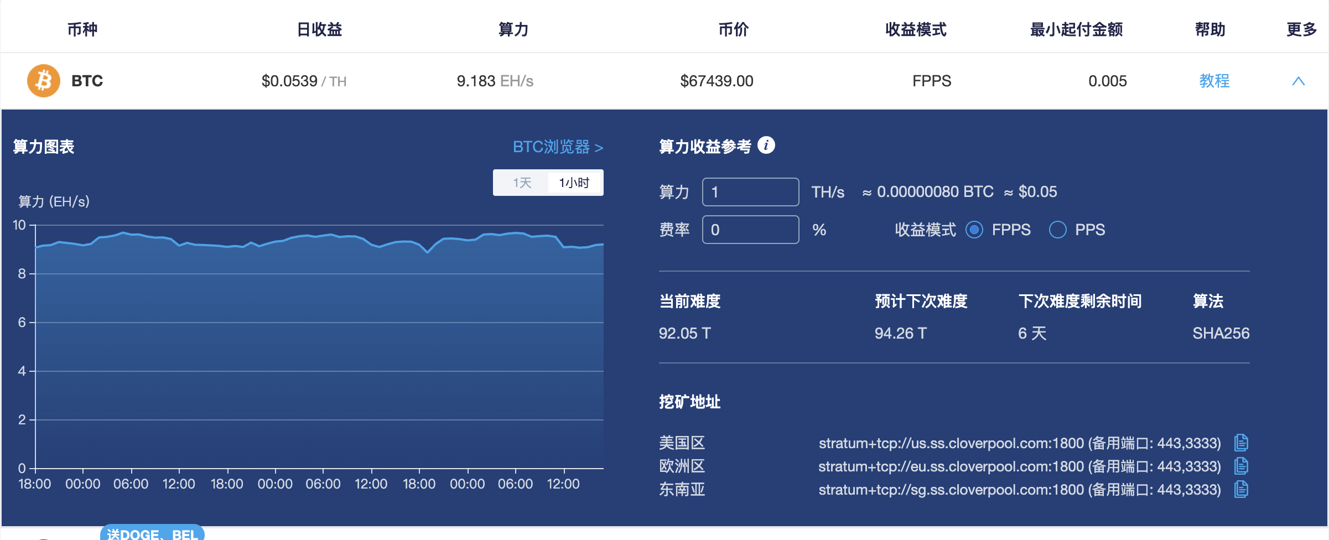Click the 算力 hashrate input field
The width and height of the screenshot is (1329, 540).
750,192
